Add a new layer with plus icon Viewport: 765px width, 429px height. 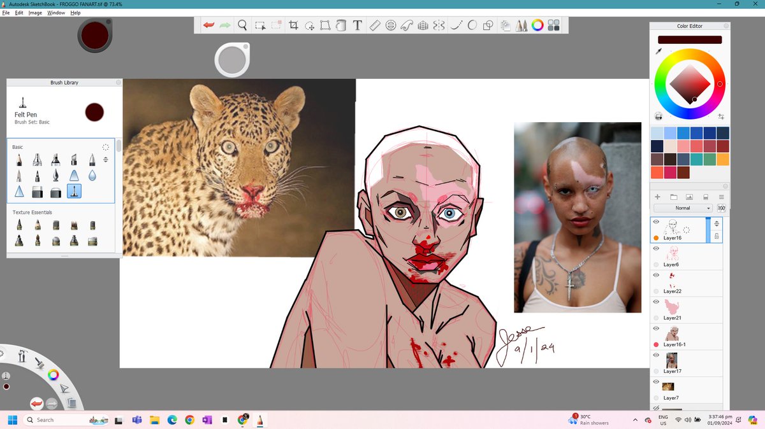pyautogui.click(x=658, y=197)
